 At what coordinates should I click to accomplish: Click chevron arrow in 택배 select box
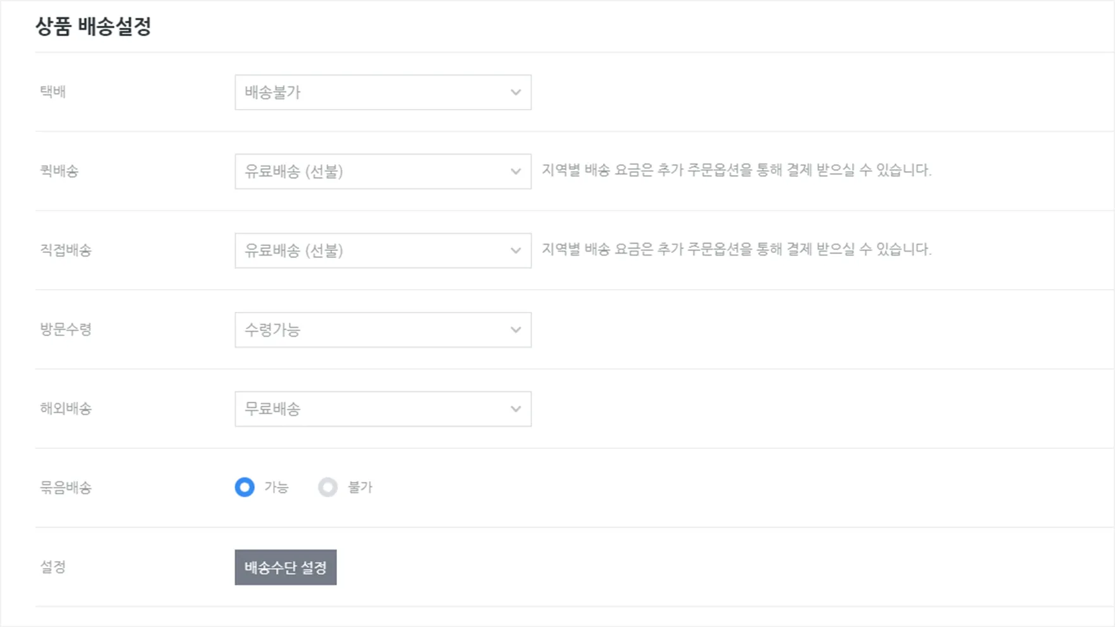tap(516, 93)
